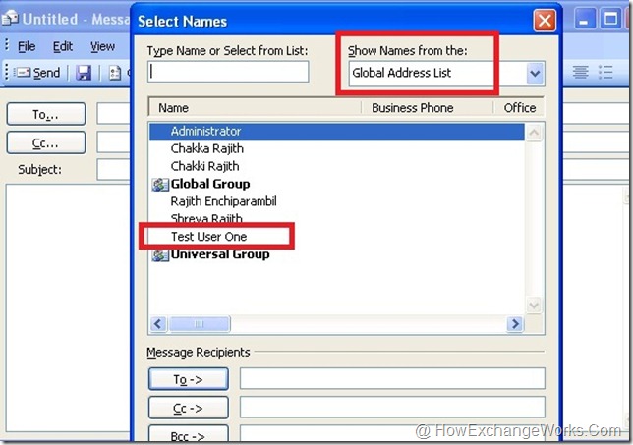Click the Cc -> recipients button

189,408
